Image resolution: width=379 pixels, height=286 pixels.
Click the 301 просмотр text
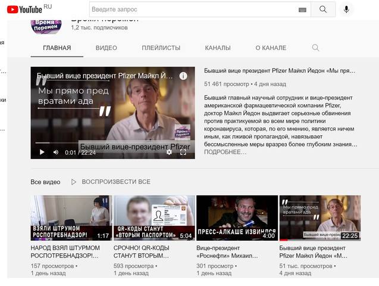(x=215, y=266)
